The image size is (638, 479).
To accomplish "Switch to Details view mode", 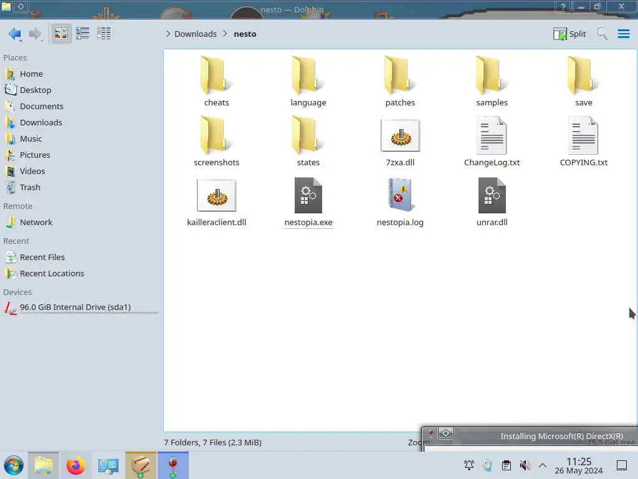I will (104, 34).
